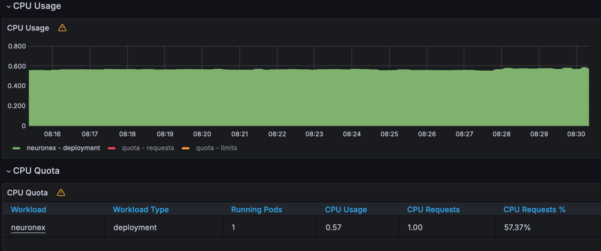
Task: Sort table by the Workload column header
Action: (29, 209)
